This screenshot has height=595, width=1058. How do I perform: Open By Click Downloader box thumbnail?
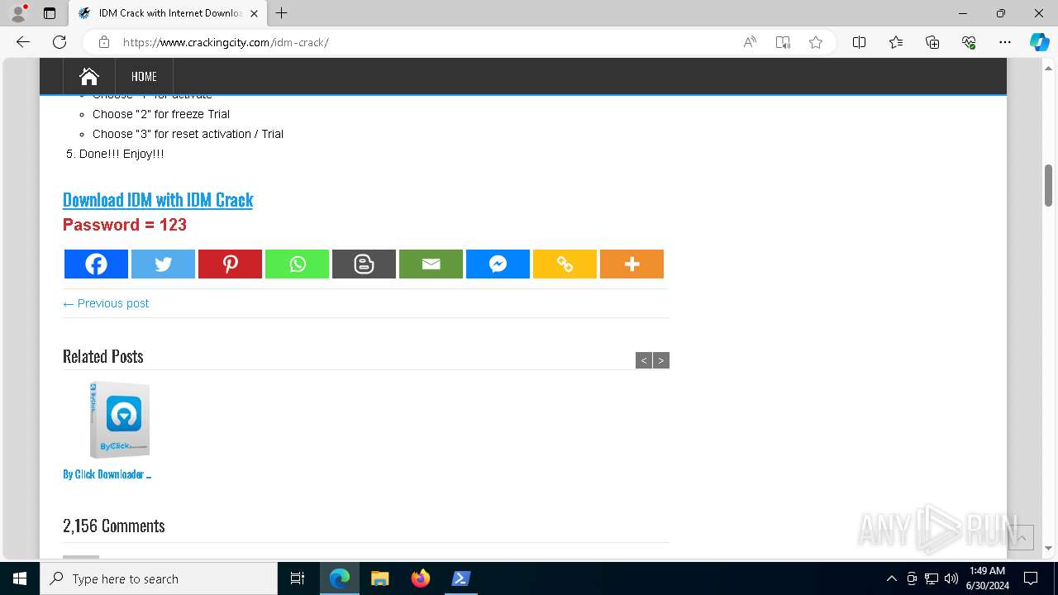click(119, 420)
